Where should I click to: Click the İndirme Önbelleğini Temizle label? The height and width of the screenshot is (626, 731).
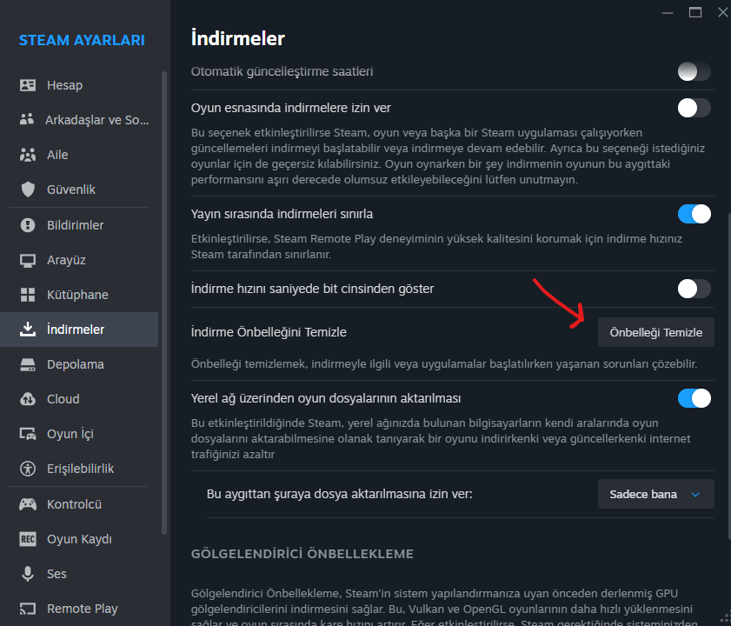269,332
